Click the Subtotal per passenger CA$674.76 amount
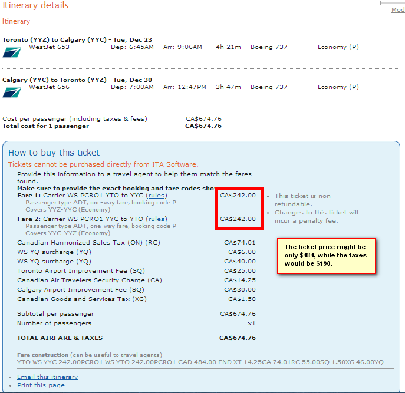This screenshot has width=405, height=393. click(x=238, y=314)
